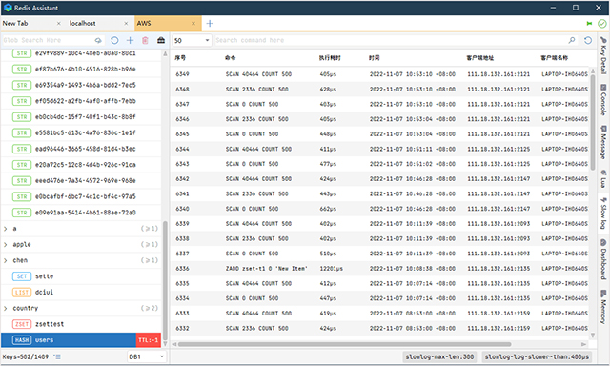Select key eeed476e-7a34-4572-969e-968e

(x=81, y=181)
